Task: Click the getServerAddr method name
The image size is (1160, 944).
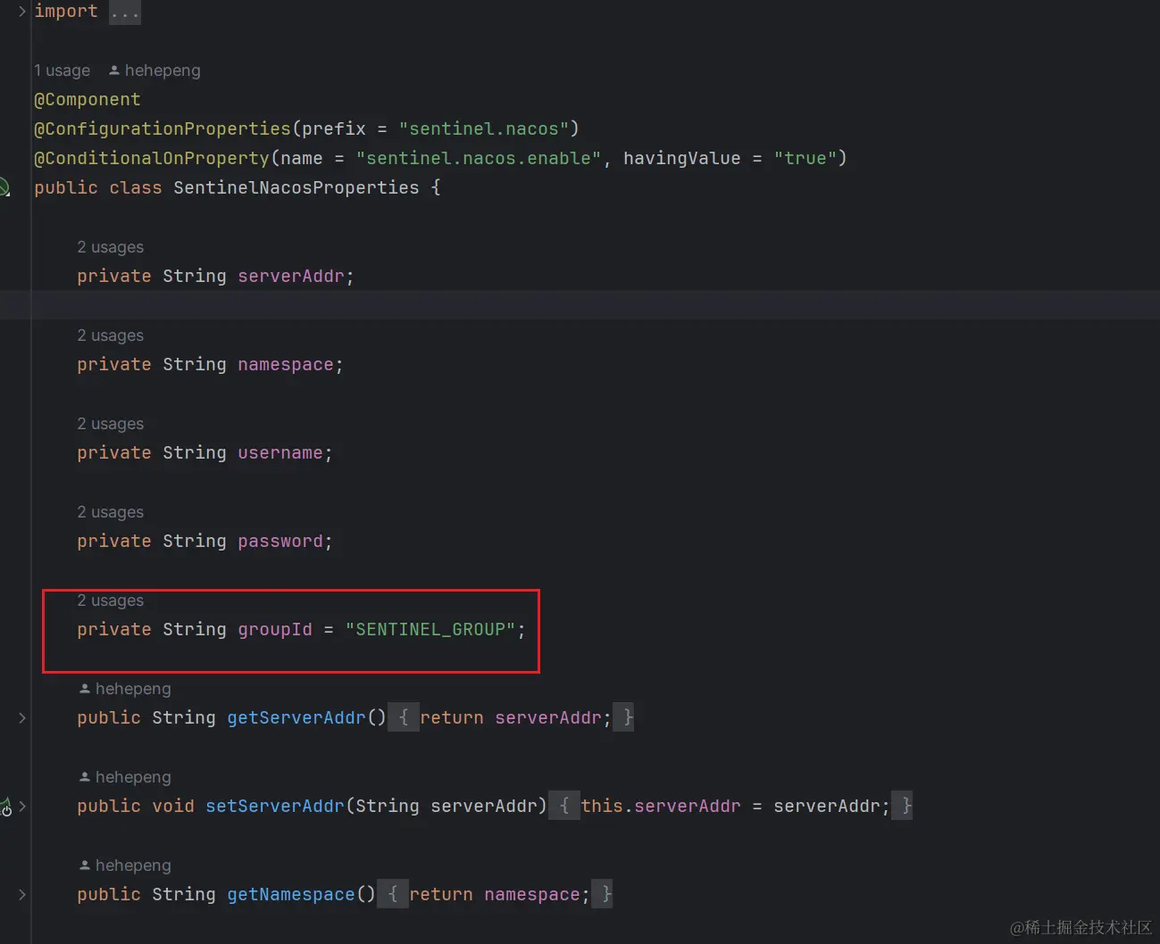Action: 296,717
